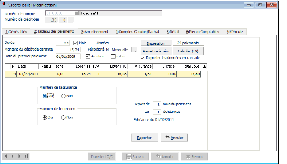
Task: Jump to the last record arrow
Action: (x=26, y=156)
